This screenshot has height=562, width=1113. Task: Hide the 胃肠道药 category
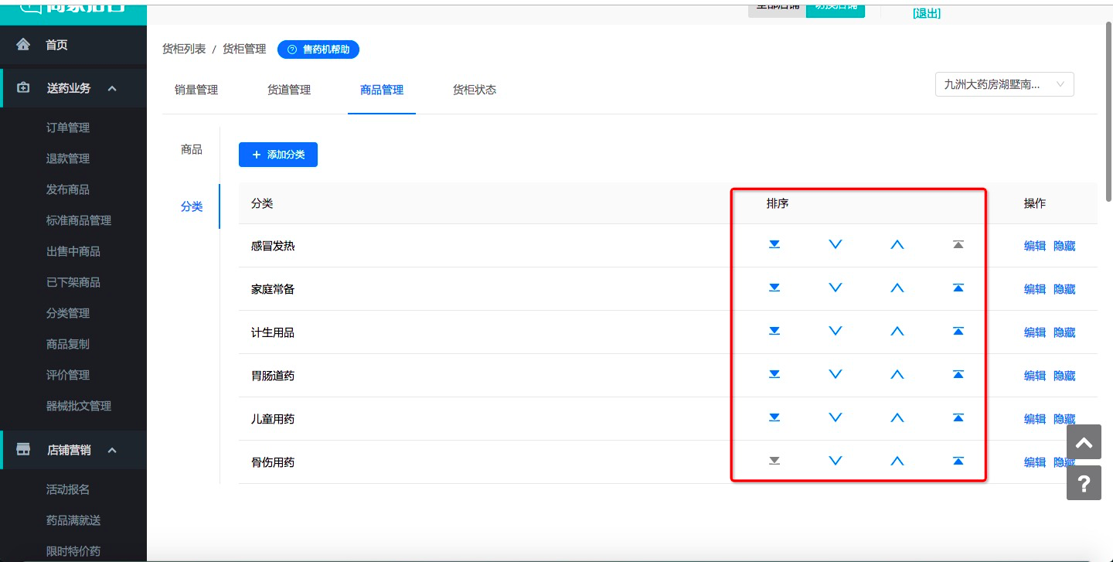pyautogui.click(x=1064, y=376)
